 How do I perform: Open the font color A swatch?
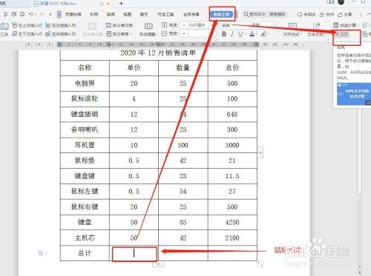point(252,34)
